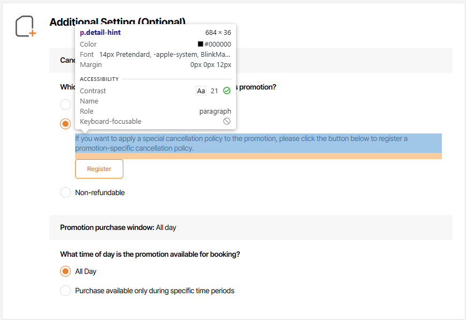Select the Non-refundable radio option
The height and width of the screenshot is (320, 466).
[x=65, y=192]
